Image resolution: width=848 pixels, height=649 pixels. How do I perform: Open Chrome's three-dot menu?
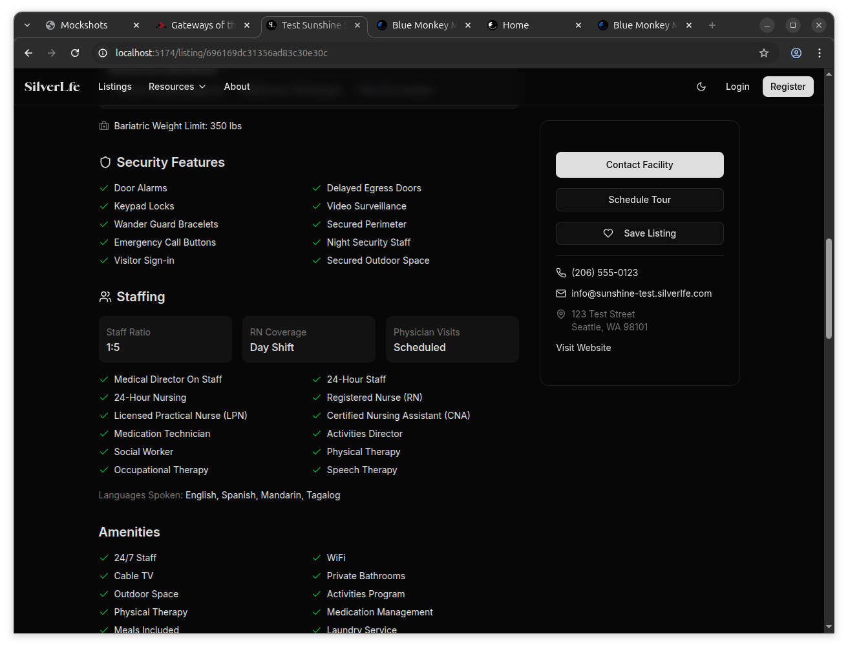click(x=820, y=53)
